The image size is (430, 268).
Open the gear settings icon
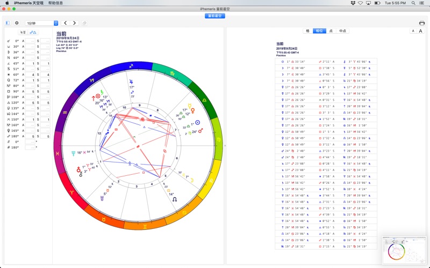pyautogui.click(x=17, y=23)
